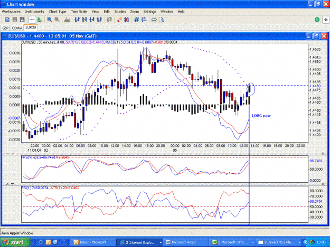330x247 pixels.
Task: Open the Studies menu
Action: (120, 12)
